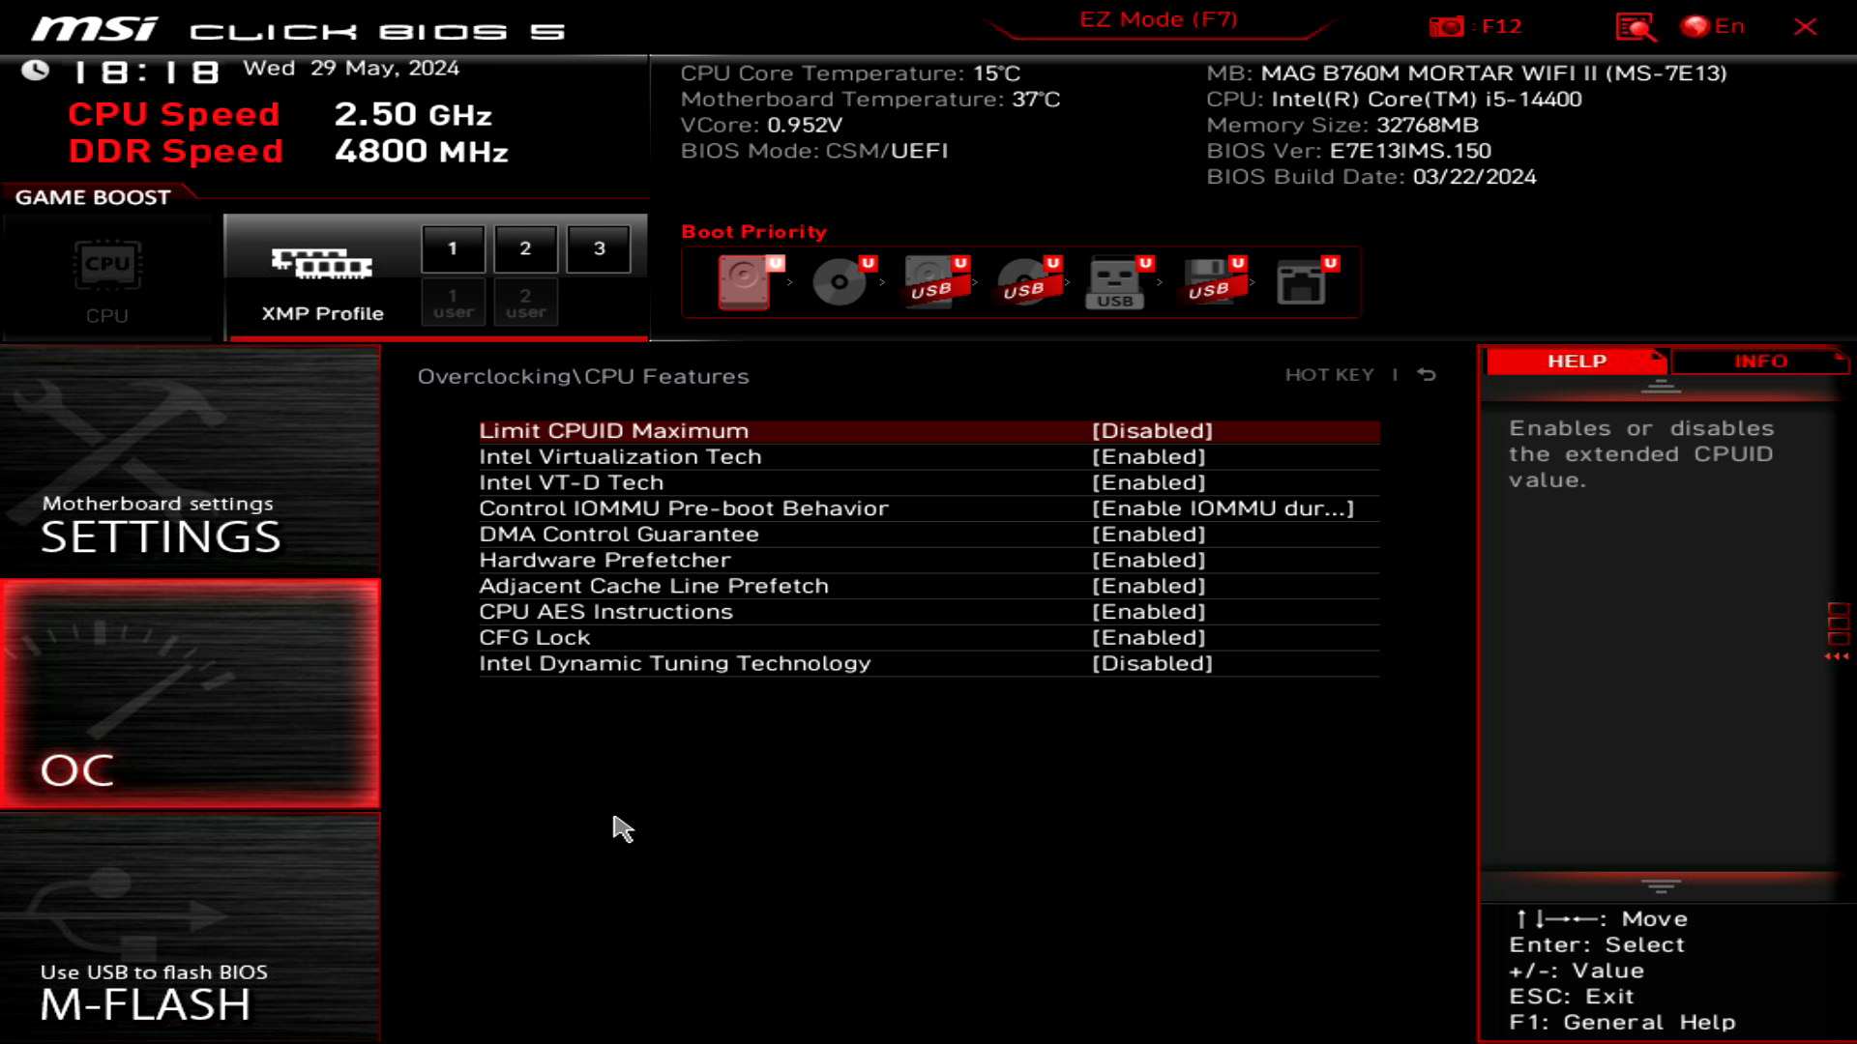The height and width of the screenshot is (1044, 1857).
Task: Select Intel Dynamic Tuning Technology row
Action: tap(675, 664)
